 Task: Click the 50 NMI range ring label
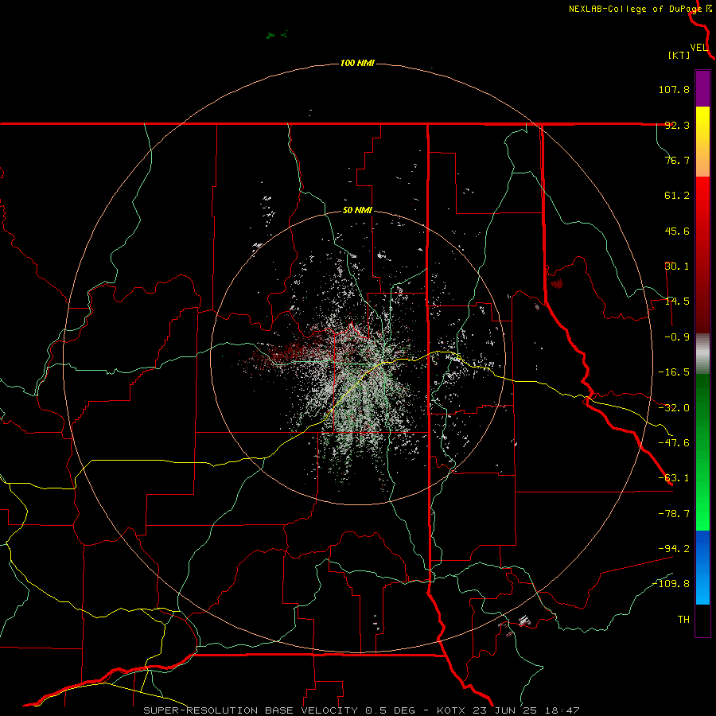(357, 211)
